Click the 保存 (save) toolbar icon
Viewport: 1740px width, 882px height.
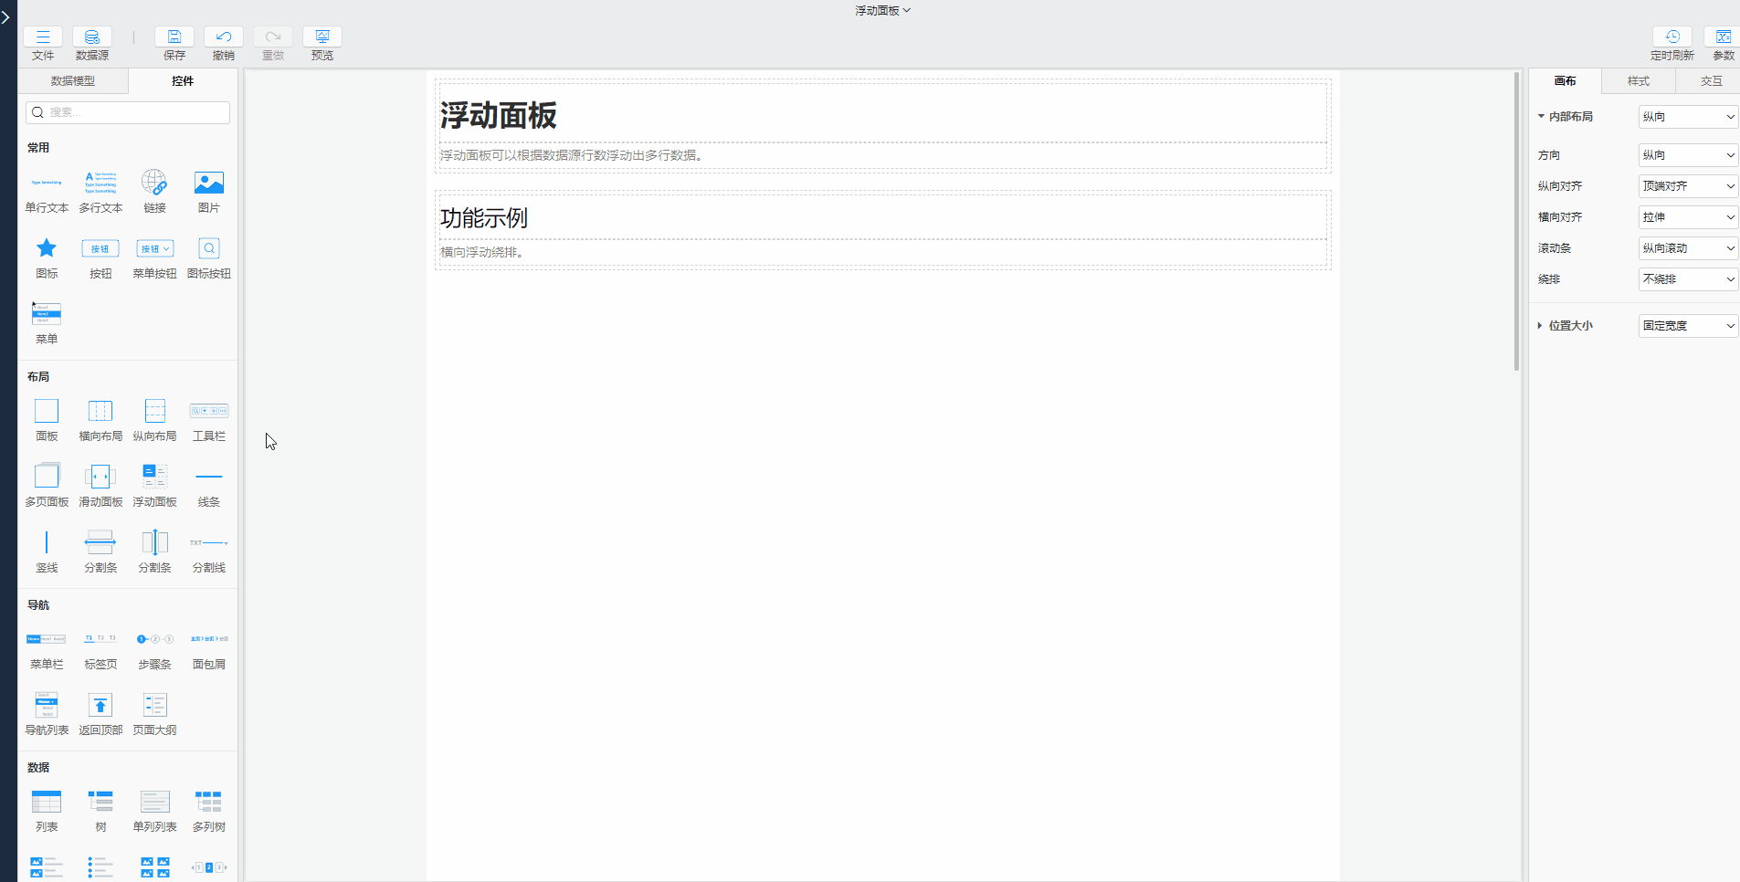click(x=174, y=42)
